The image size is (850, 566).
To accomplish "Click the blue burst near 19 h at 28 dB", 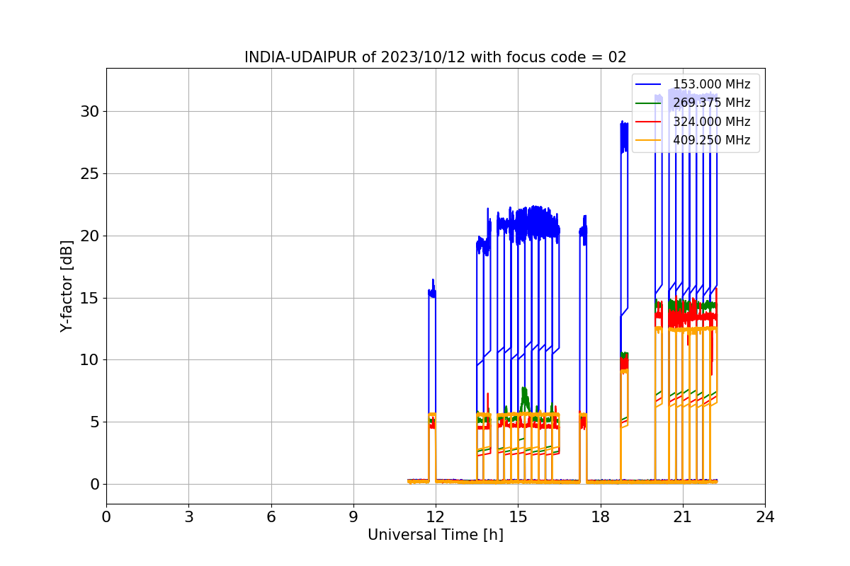I will click(624, 137).
